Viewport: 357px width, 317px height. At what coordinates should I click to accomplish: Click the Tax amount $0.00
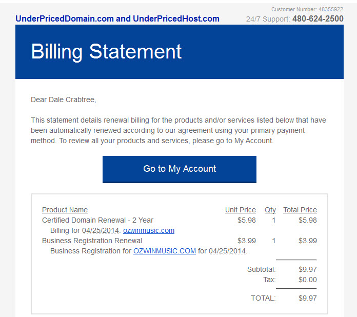(x=308, y=280)
